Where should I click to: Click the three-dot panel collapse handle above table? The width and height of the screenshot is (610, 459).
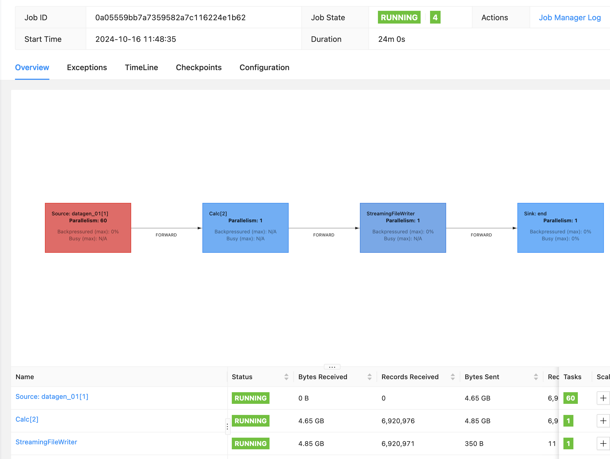coord(332,367)
